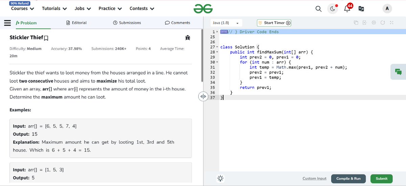This screenshot has height=186, width=406.
Task: Switch to the Comments tab
Action: [x=177, y=23]
